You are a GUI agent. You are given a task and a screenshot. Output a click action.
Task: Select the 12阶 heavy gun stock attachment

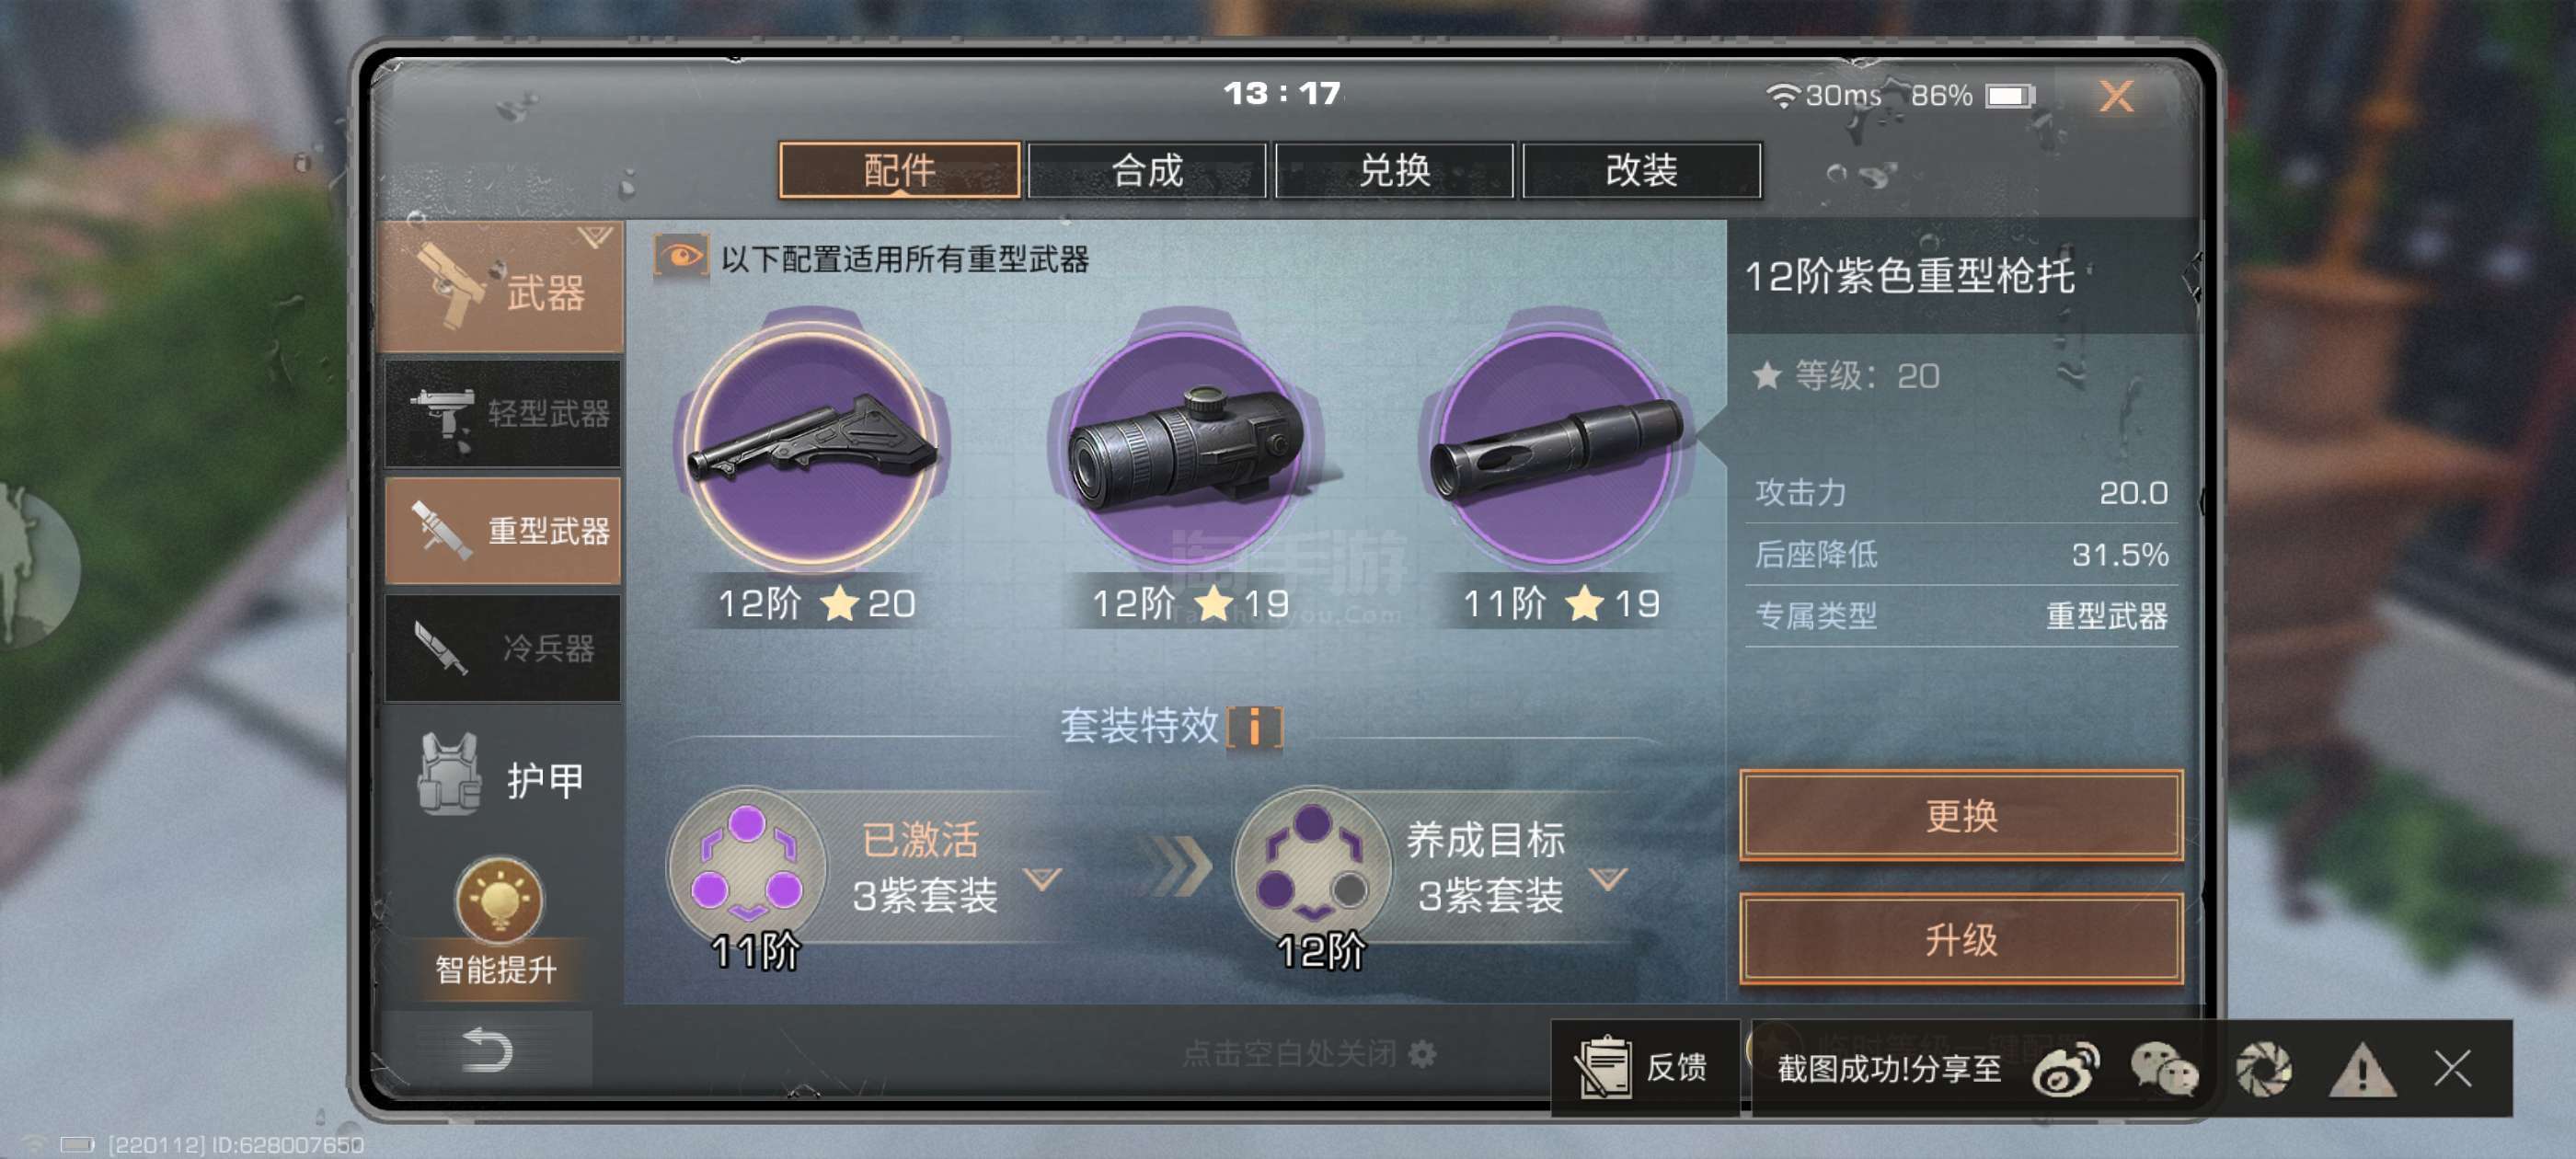click(x=813, y=445)
